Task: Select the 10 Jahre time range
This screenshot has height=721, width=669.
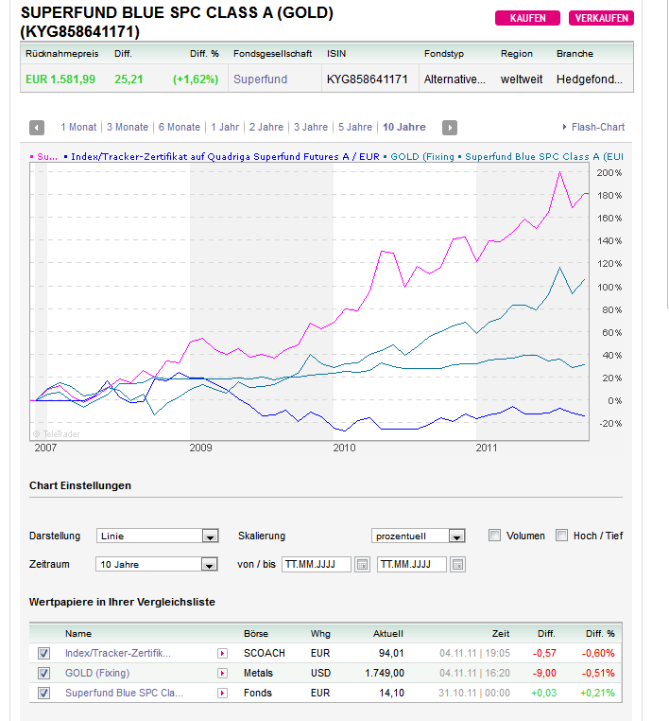Action: tap(404, 127)
